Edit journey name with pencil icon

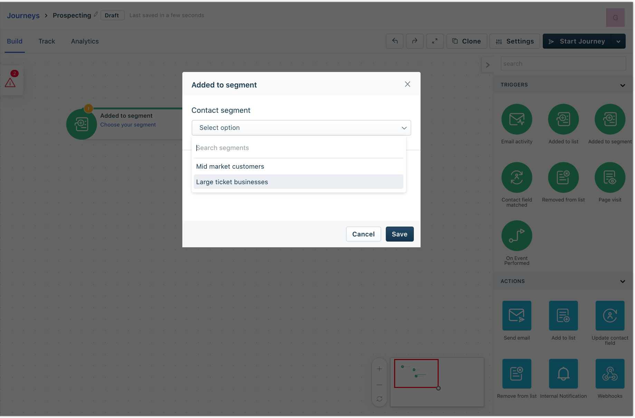pyautogui.click(x=96, y=14)
